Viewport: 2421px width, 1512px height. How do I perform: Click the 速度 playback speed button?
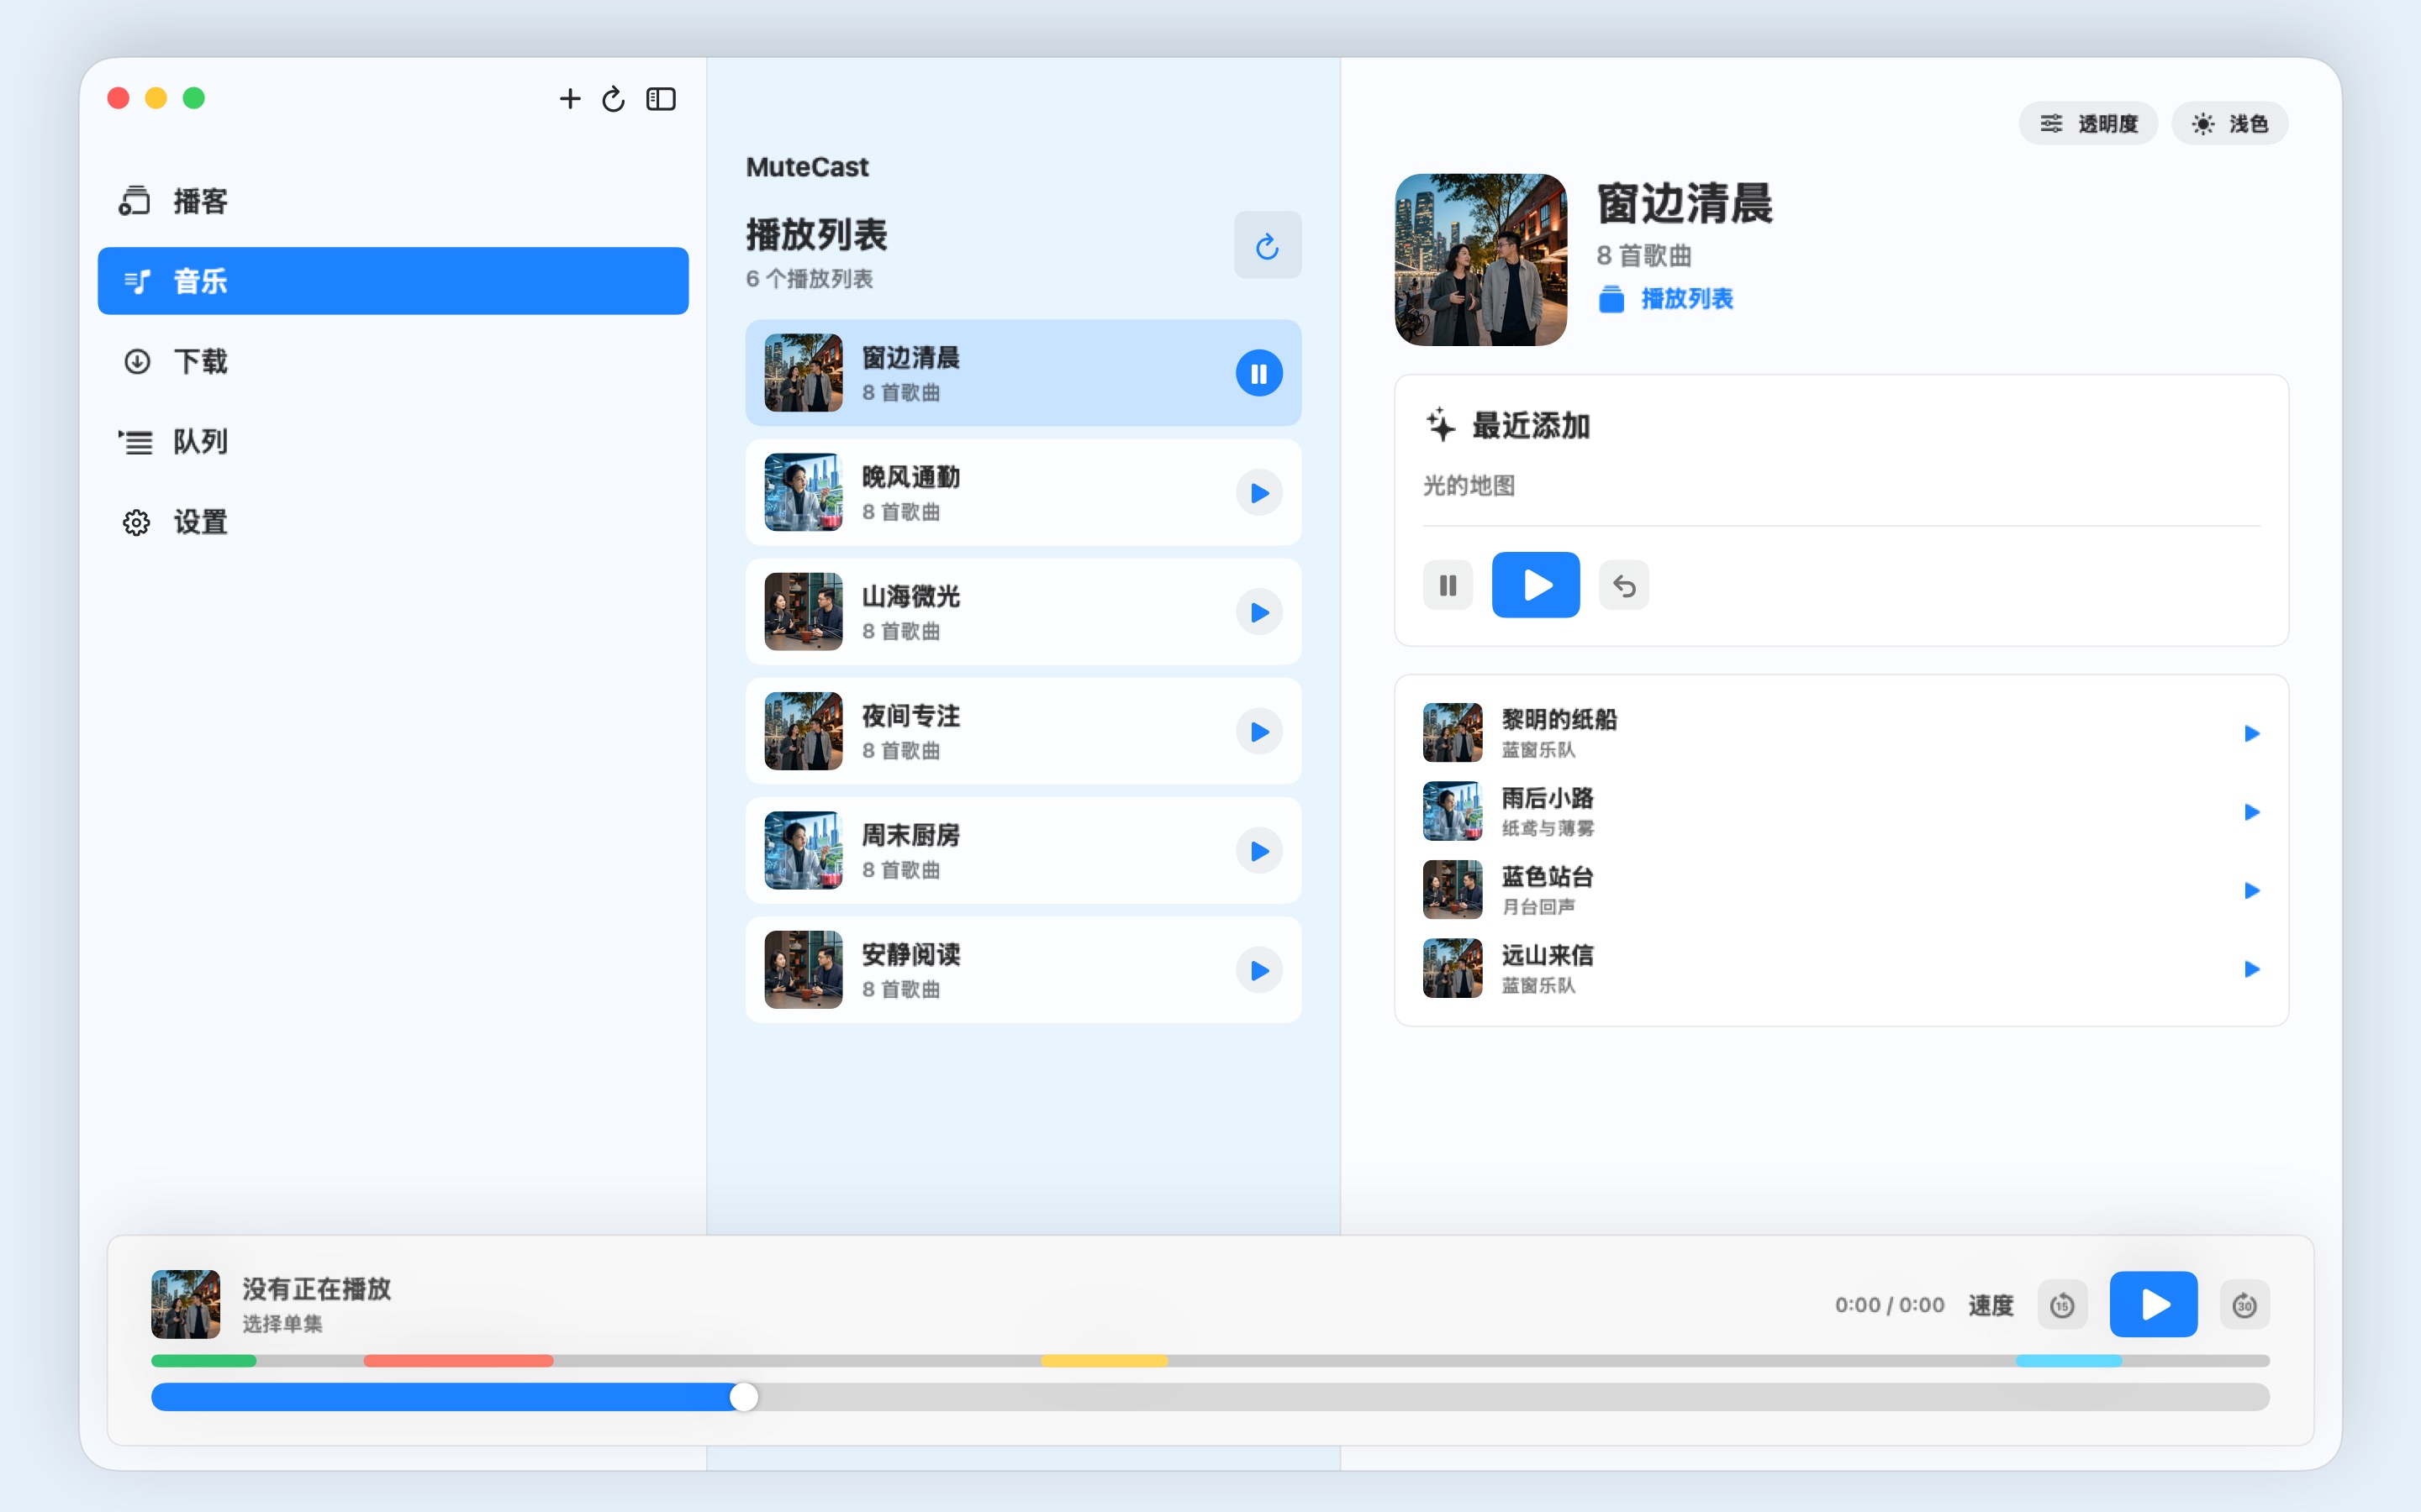coord(1990,1305)
